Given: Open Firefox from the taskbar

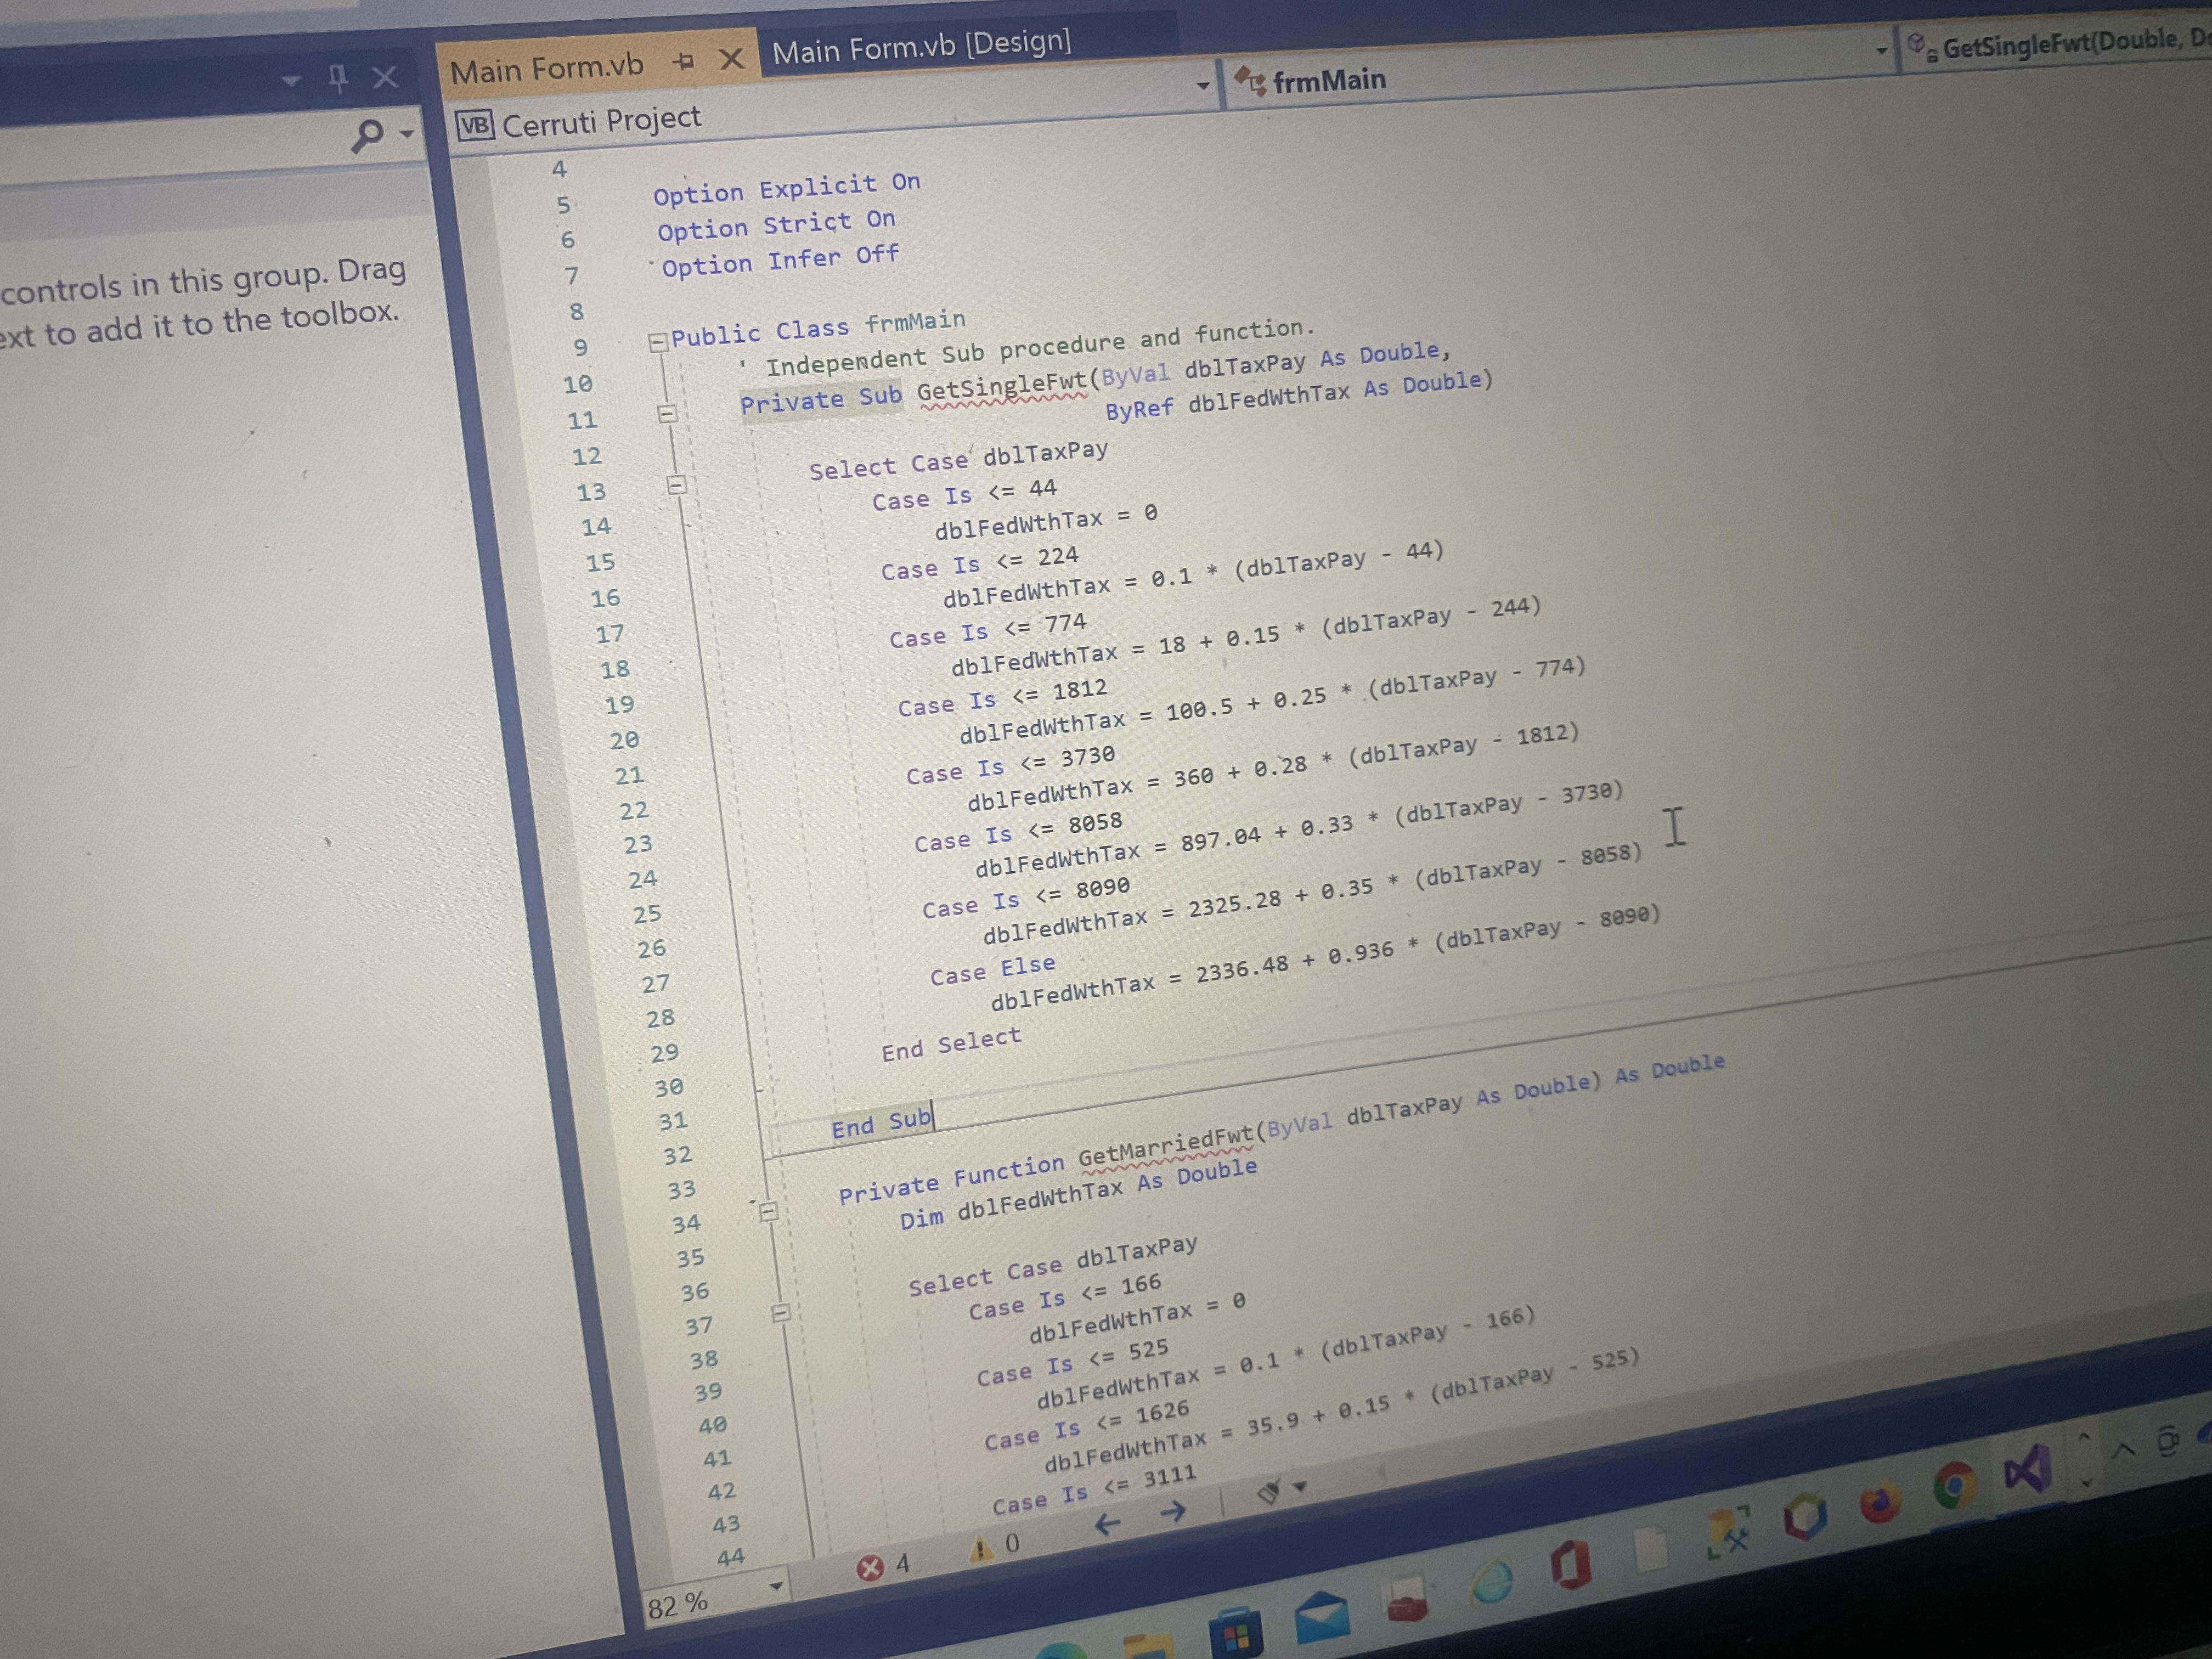Looking at the screenshot, I should pos(1880,1503).
